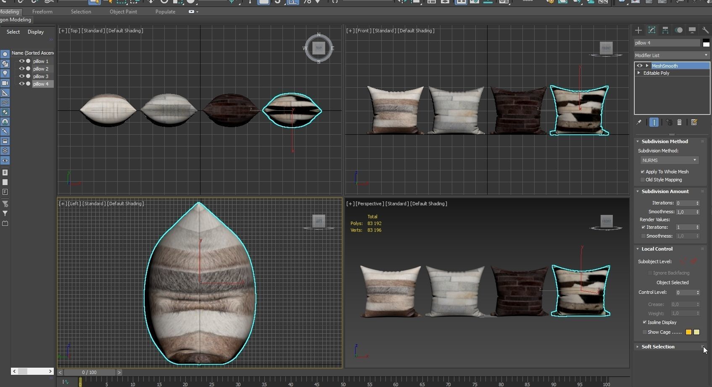712x387 pixels.
Task: Remove modifier with trash icon
Action: click(679, 122)
